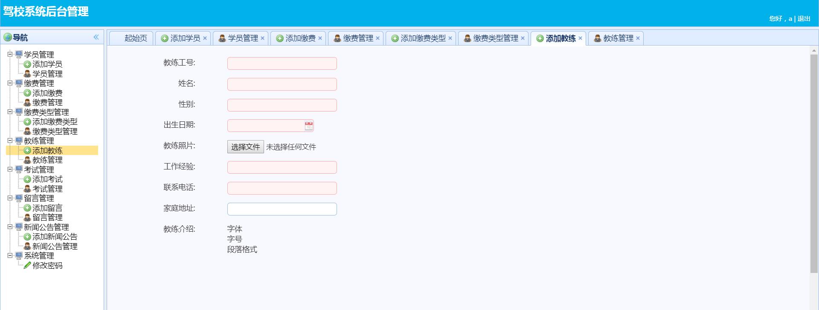819x310 pixels.
Task: Click the monitor icon of 学员管理 folder
Action: click(19, 55)
